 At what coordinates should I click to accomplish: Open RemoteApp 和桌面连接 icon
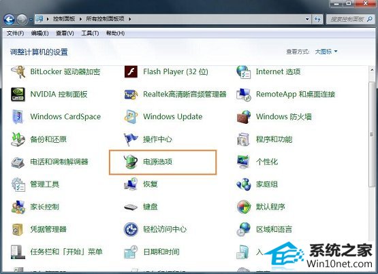(244, 95)
